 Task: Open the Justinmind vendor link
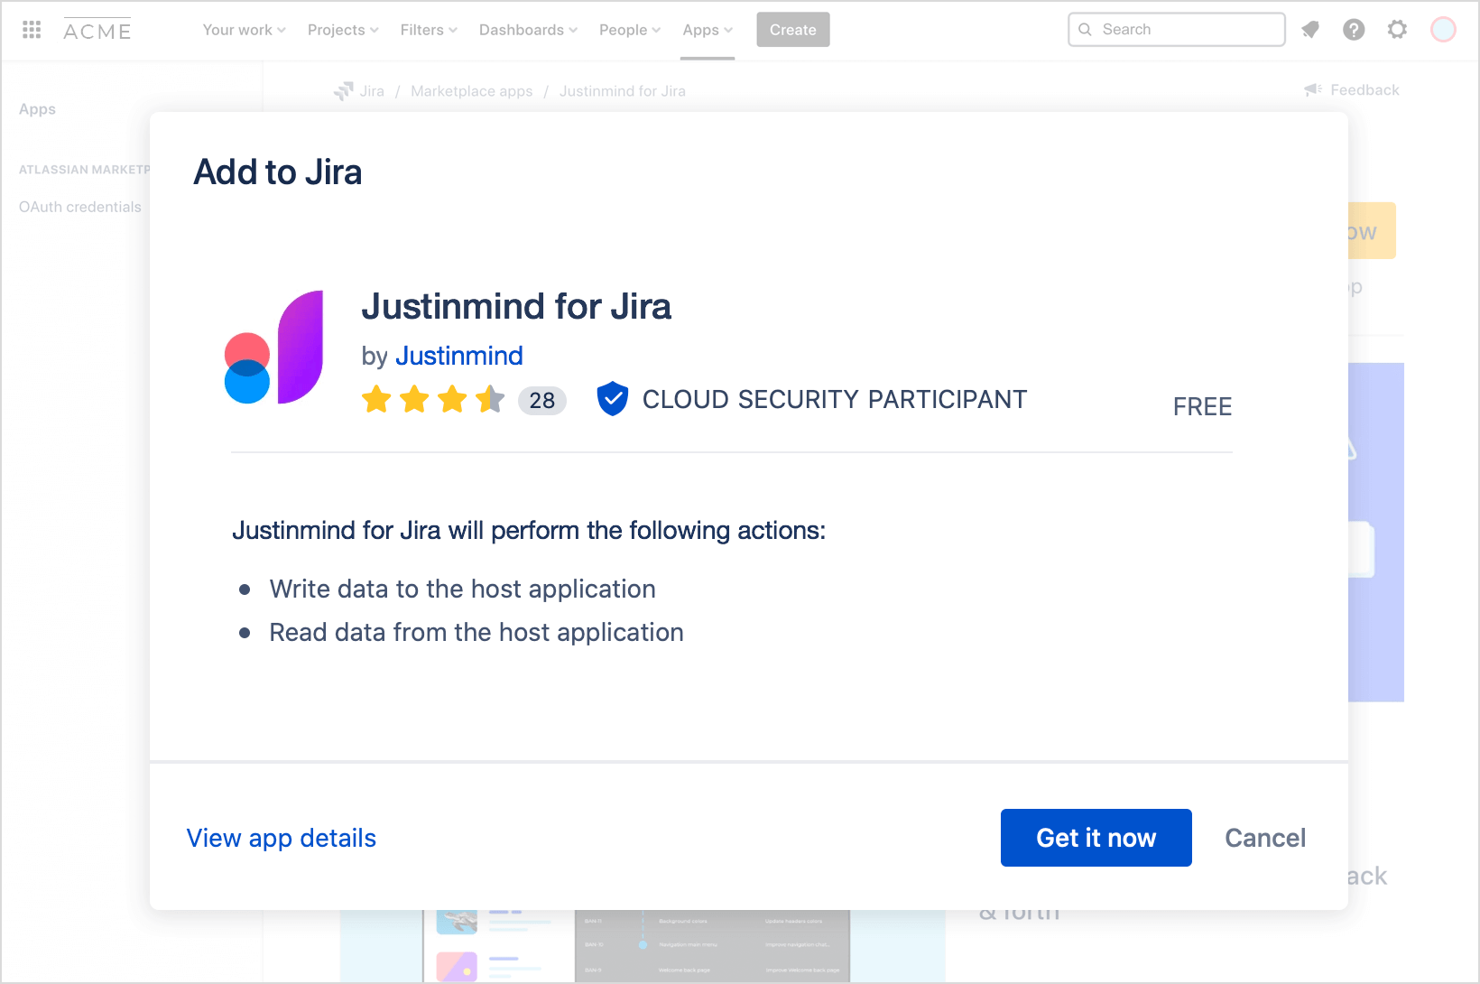459,356
